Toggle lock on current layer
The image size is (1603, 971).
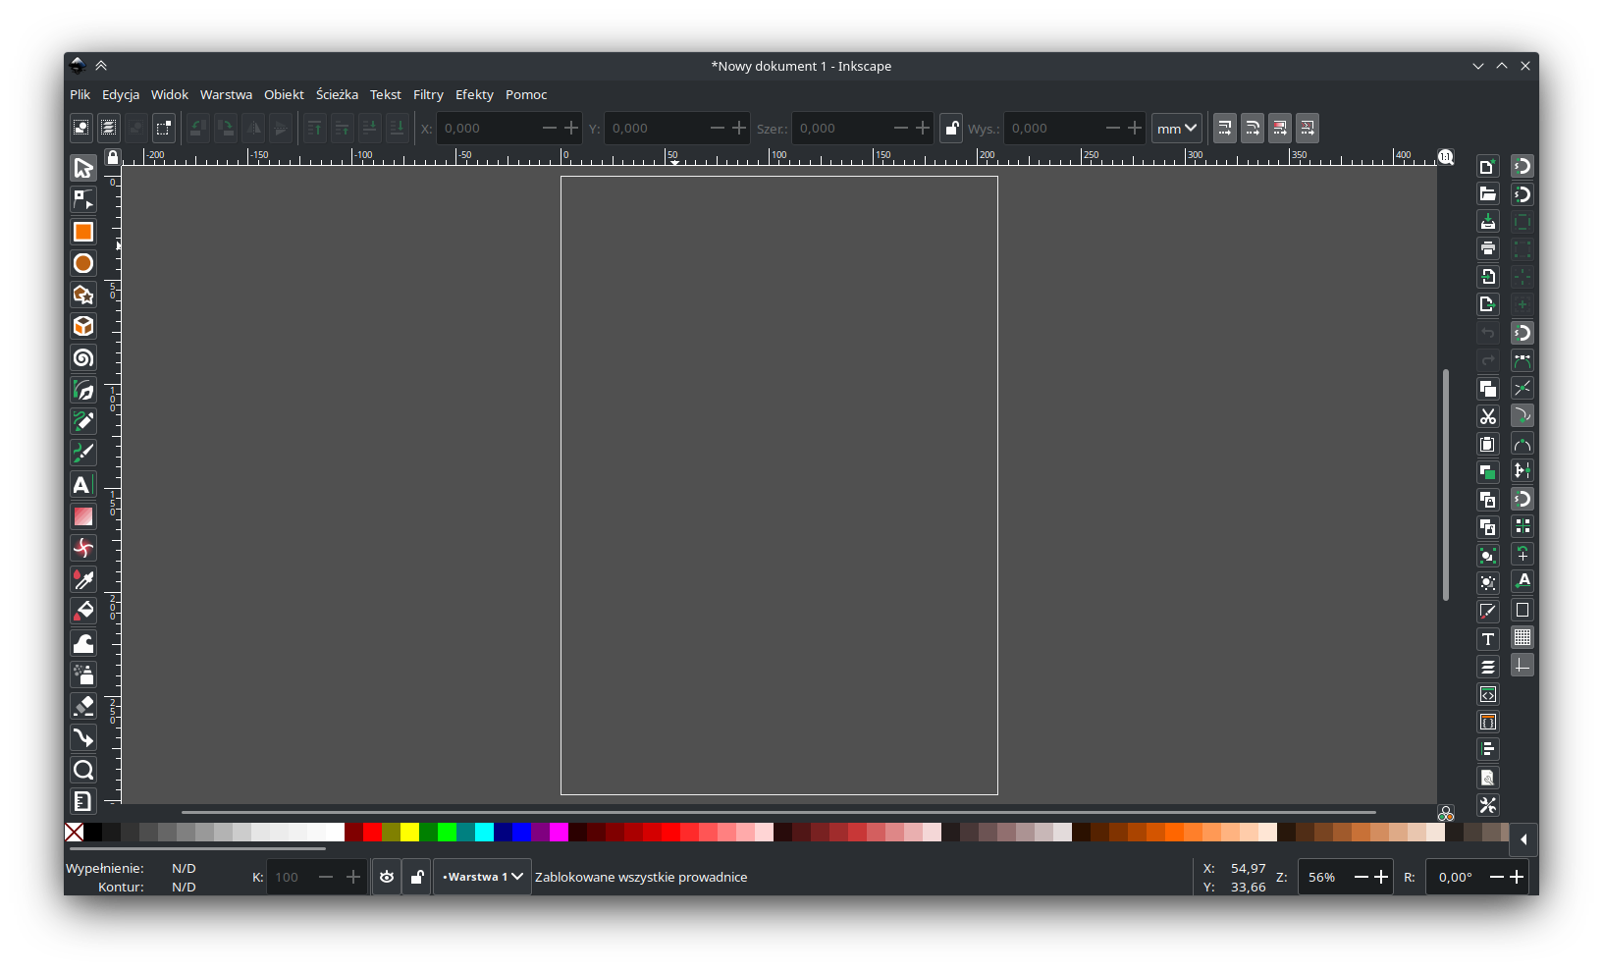pyautogui.click(x=417, y=877)
